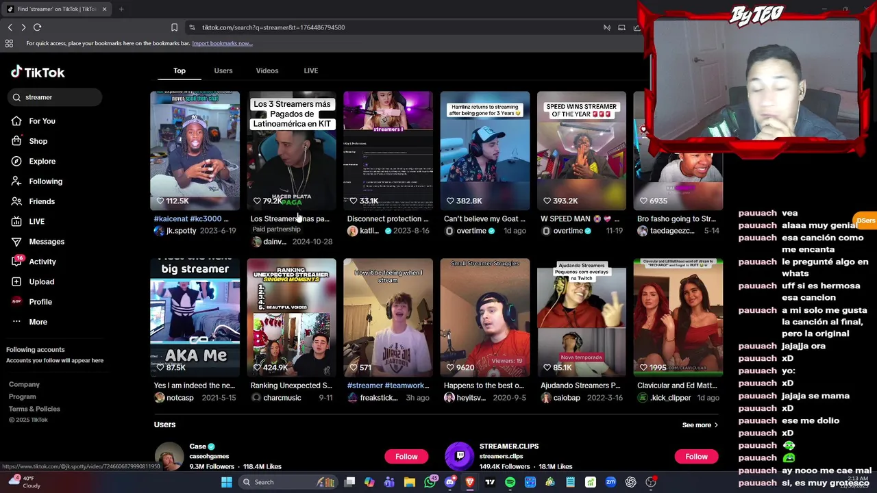Open charcmusic author profile

coord(282,398)
